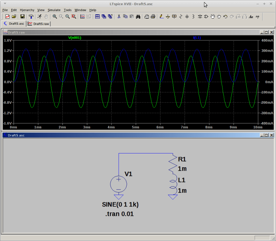
Task: Select the Inductor component tool
Action: click(193, 16)
